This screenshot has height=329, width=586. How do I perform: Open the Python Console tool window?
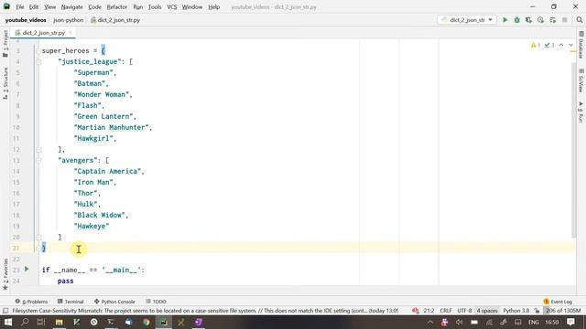pos(114,302)
